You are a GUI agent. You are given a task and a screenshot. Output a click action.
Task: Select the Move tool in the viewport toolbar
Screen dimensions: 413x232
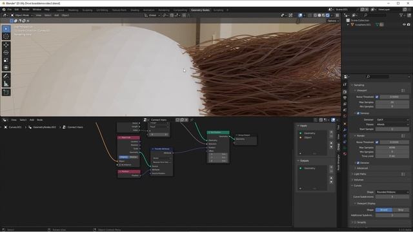6,45
